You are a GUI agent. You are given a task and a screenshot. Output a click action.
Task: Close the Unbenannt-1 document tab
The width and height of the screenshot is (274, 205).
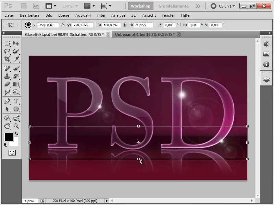pyautogui.click(x=178, y=35)
